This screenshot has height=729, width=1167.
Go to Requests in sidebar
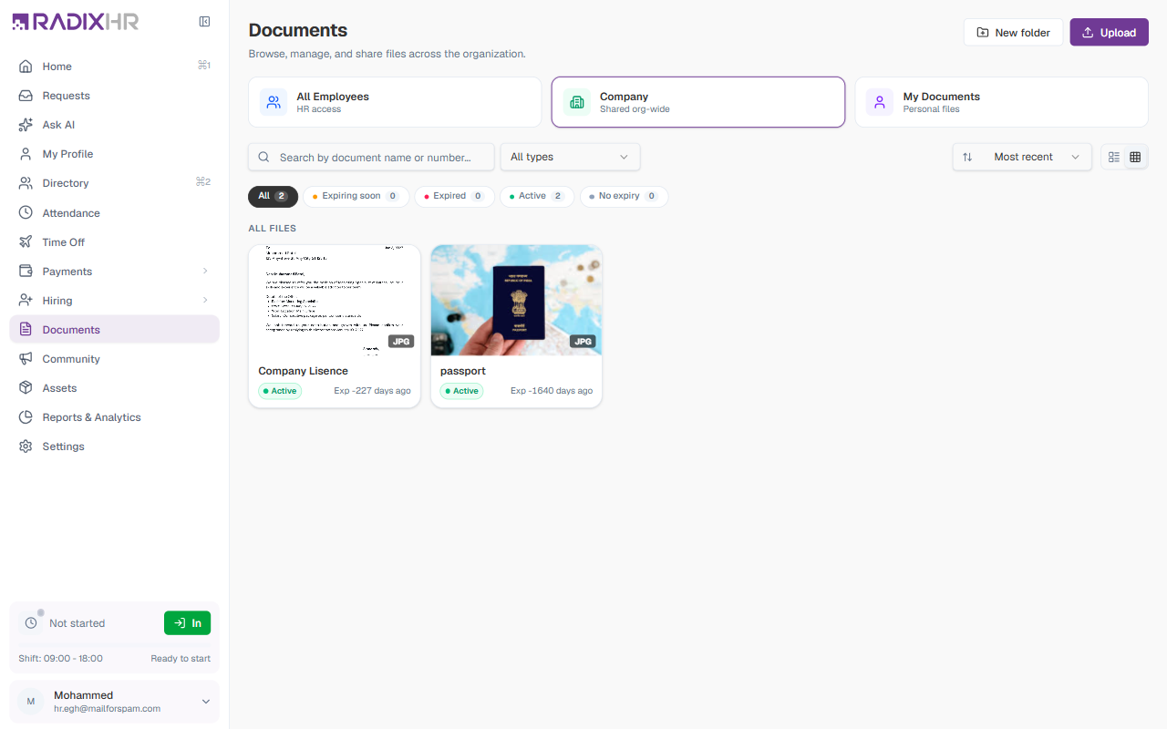click(114, 96)
